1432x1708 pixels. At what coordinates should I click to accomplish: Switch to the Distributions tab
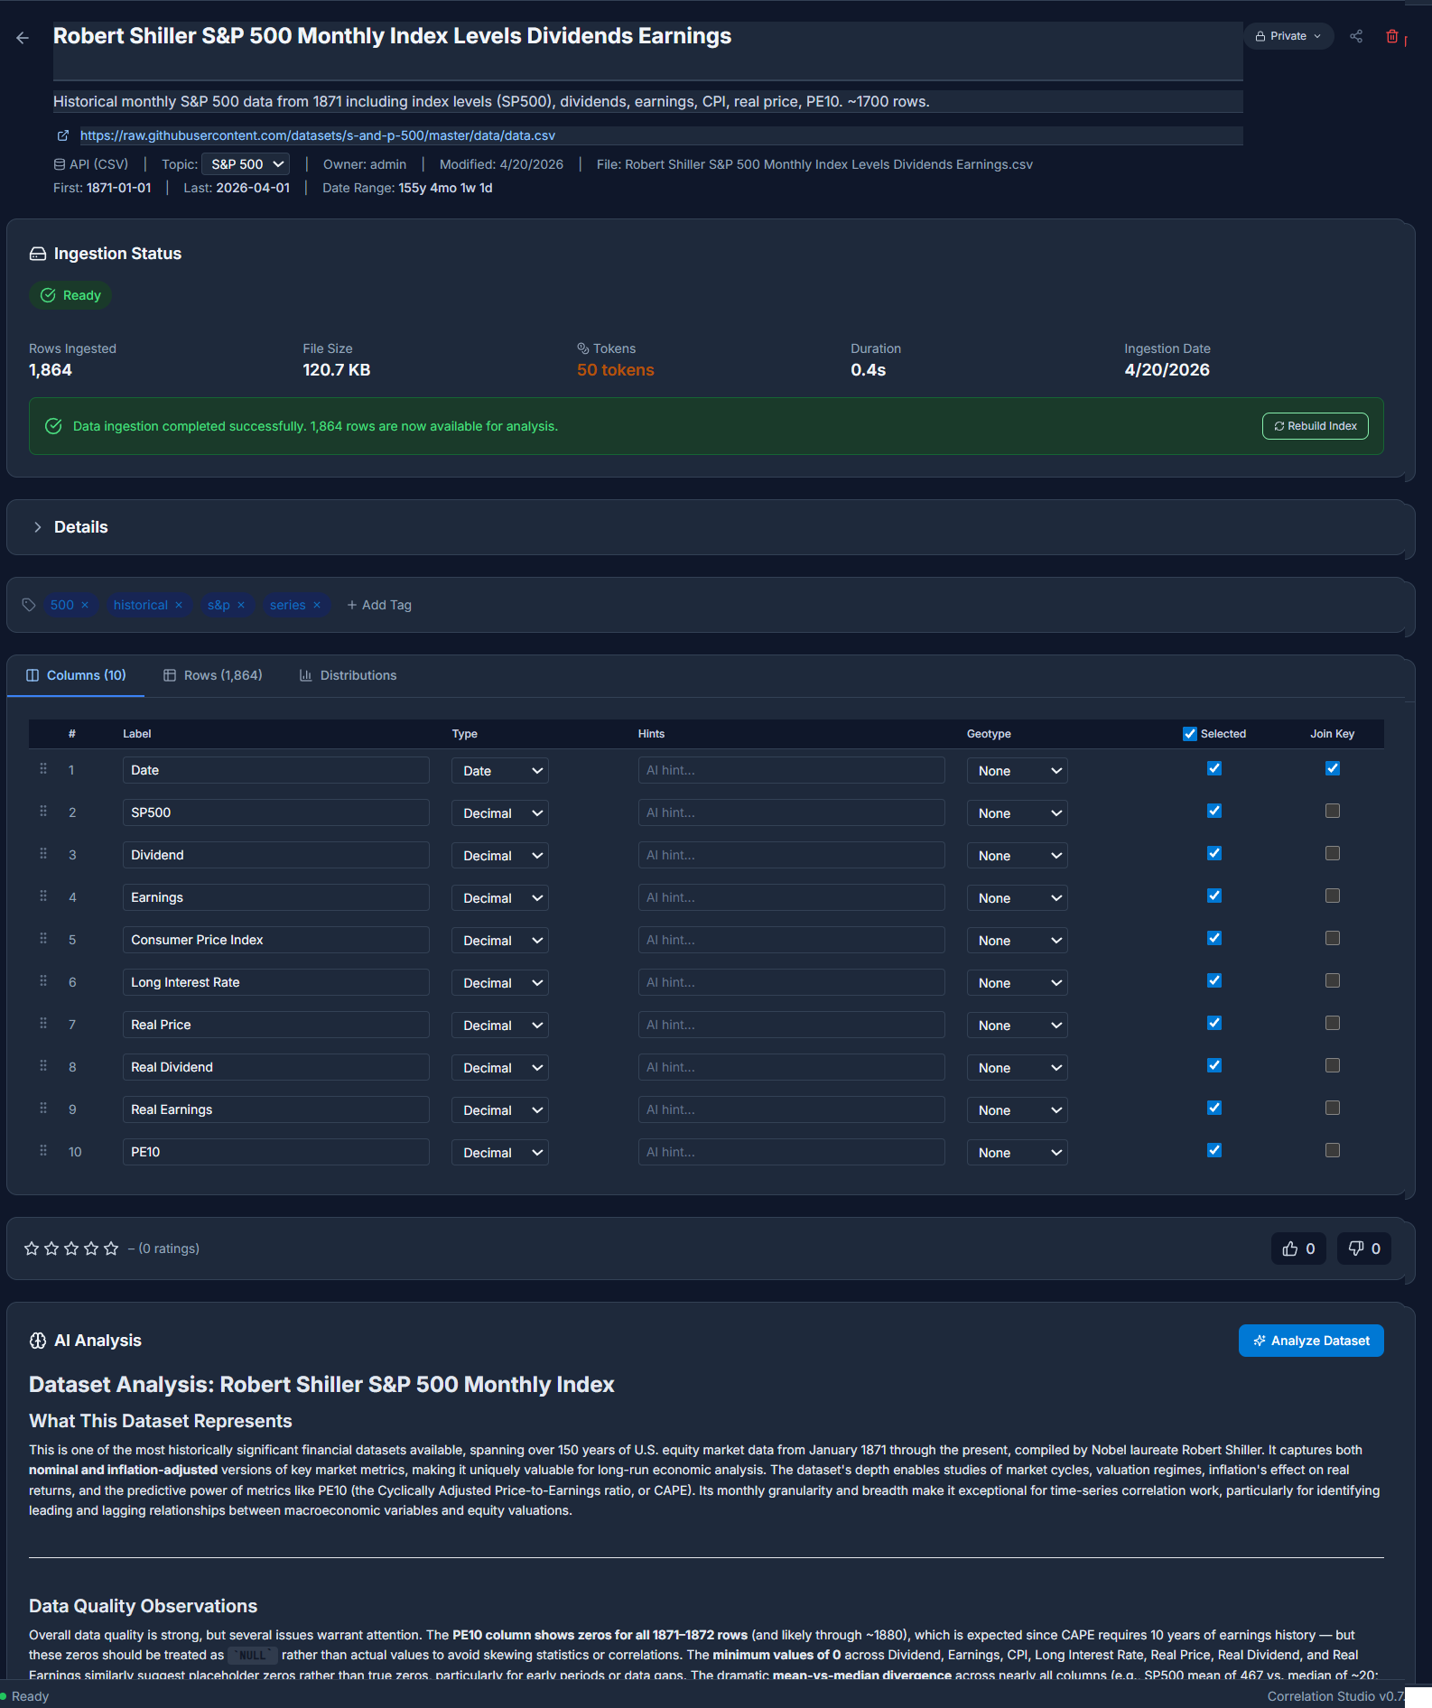click(348, 675)
